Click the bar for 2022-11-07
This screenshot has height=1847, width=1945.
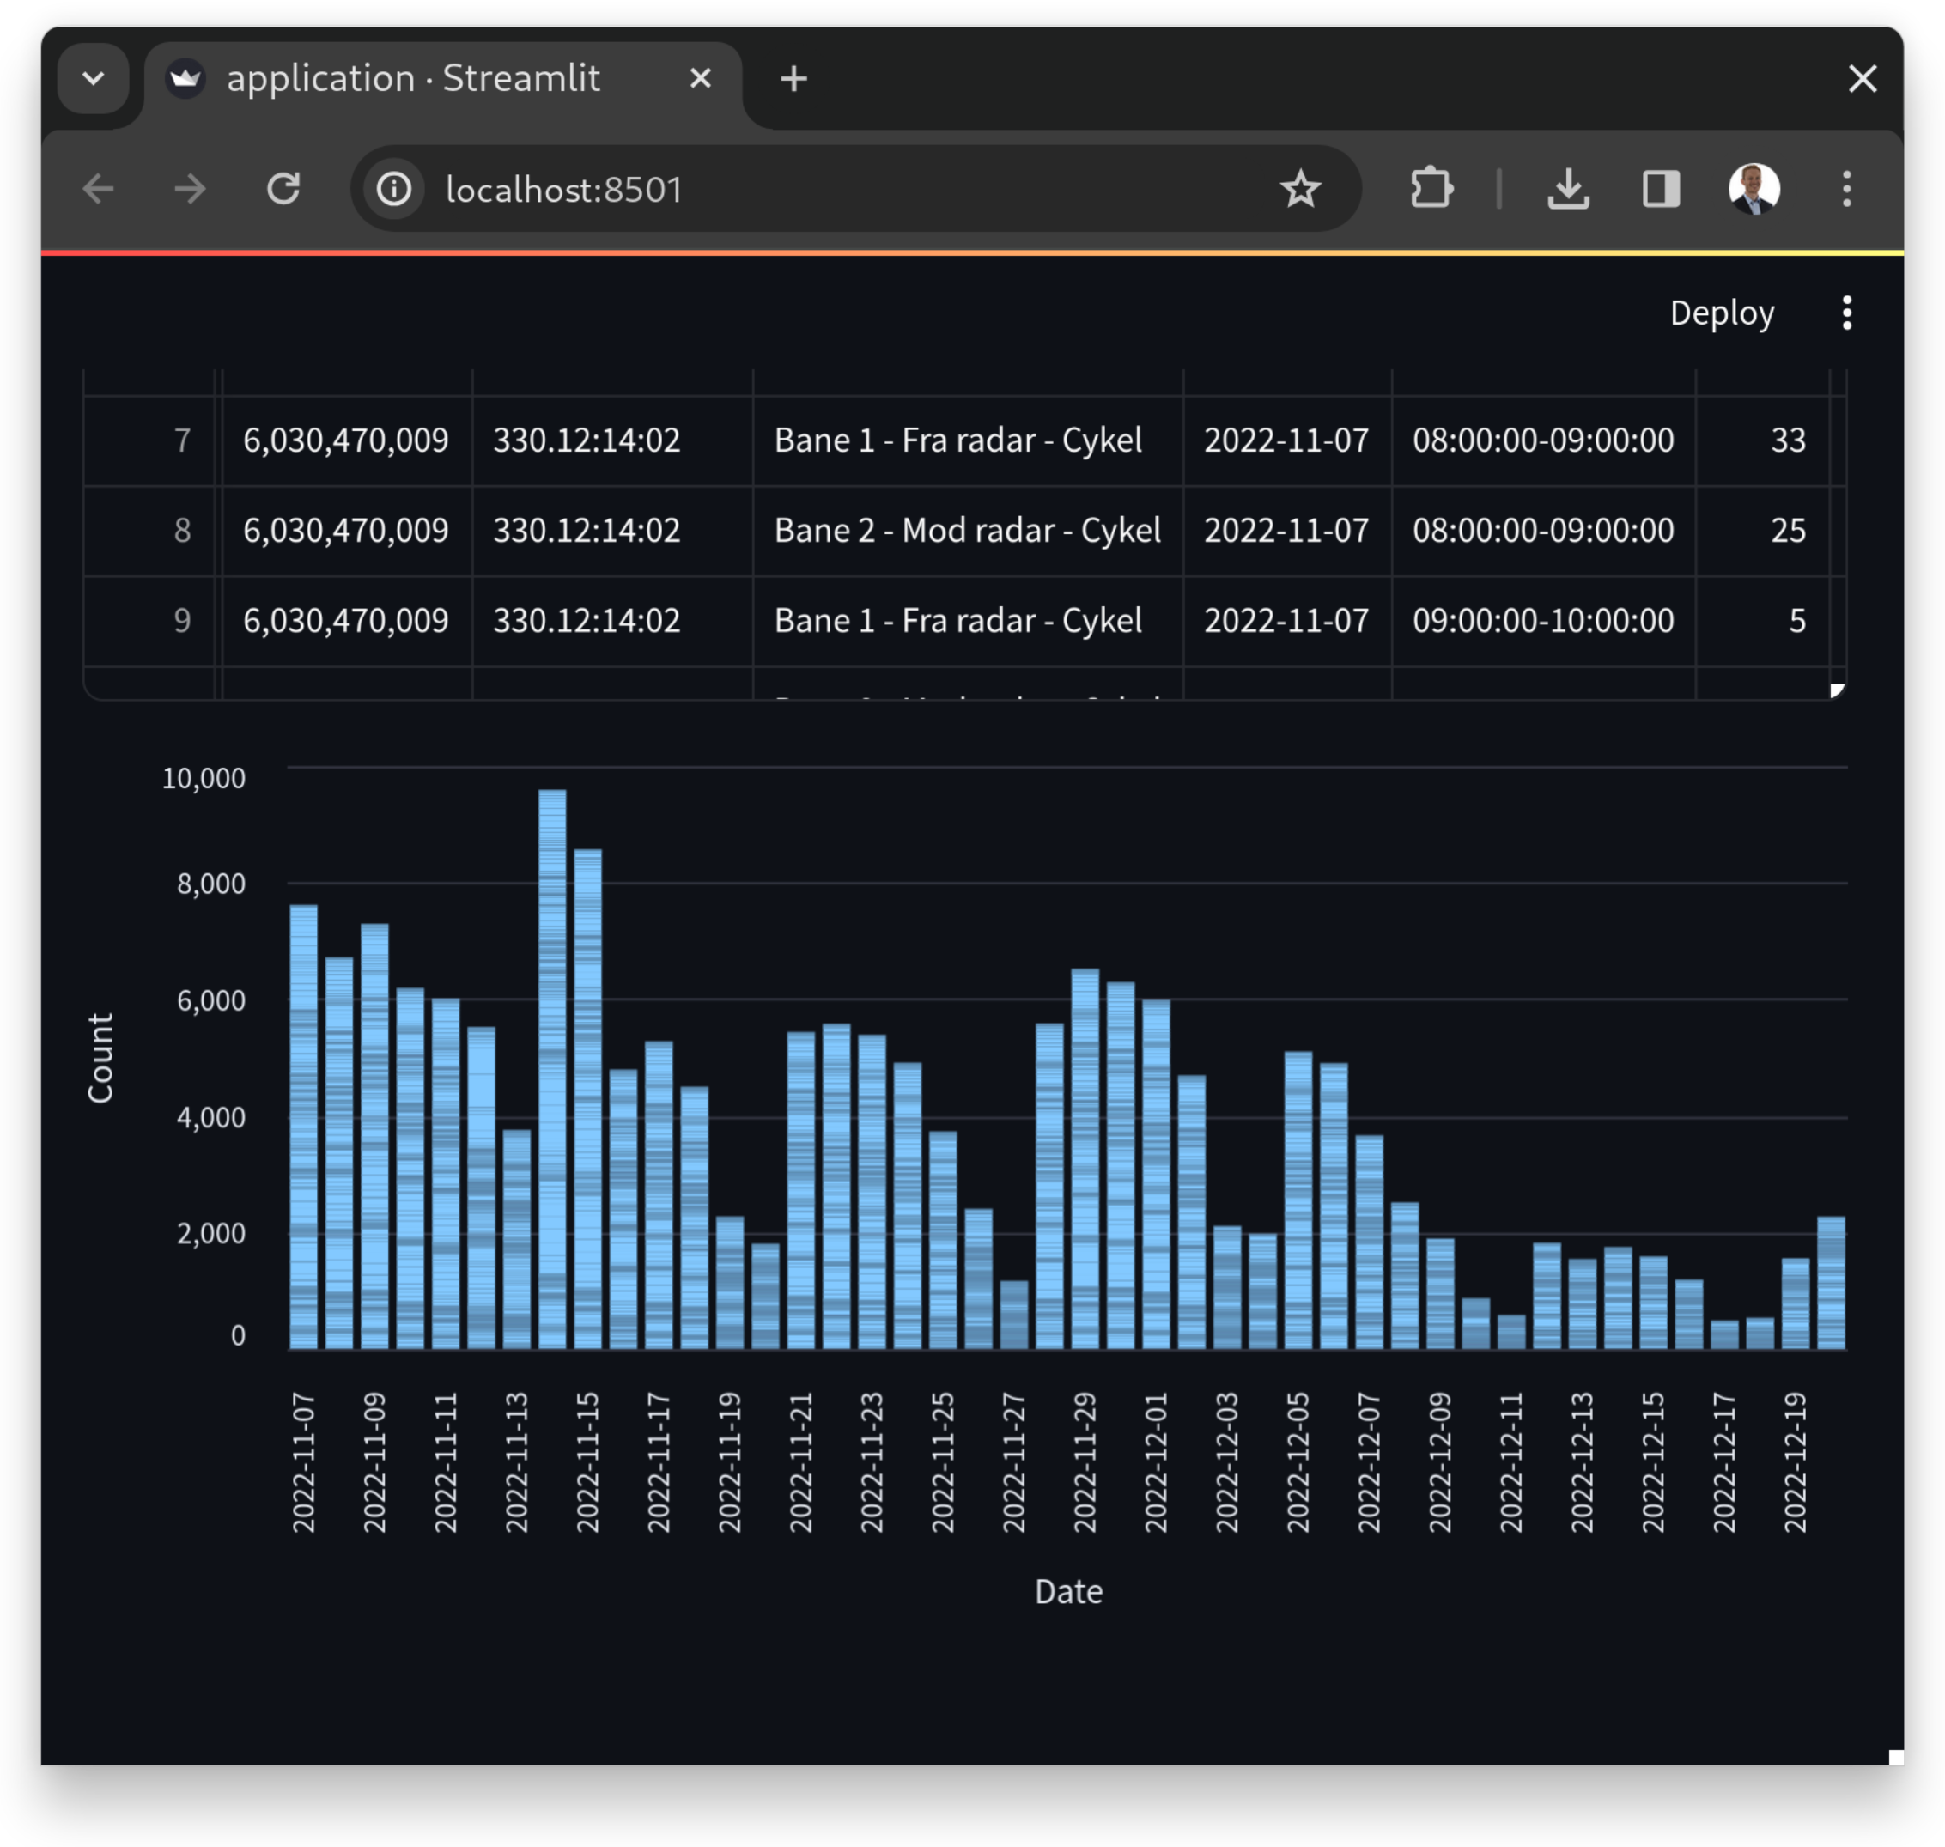pos(303,1127)
